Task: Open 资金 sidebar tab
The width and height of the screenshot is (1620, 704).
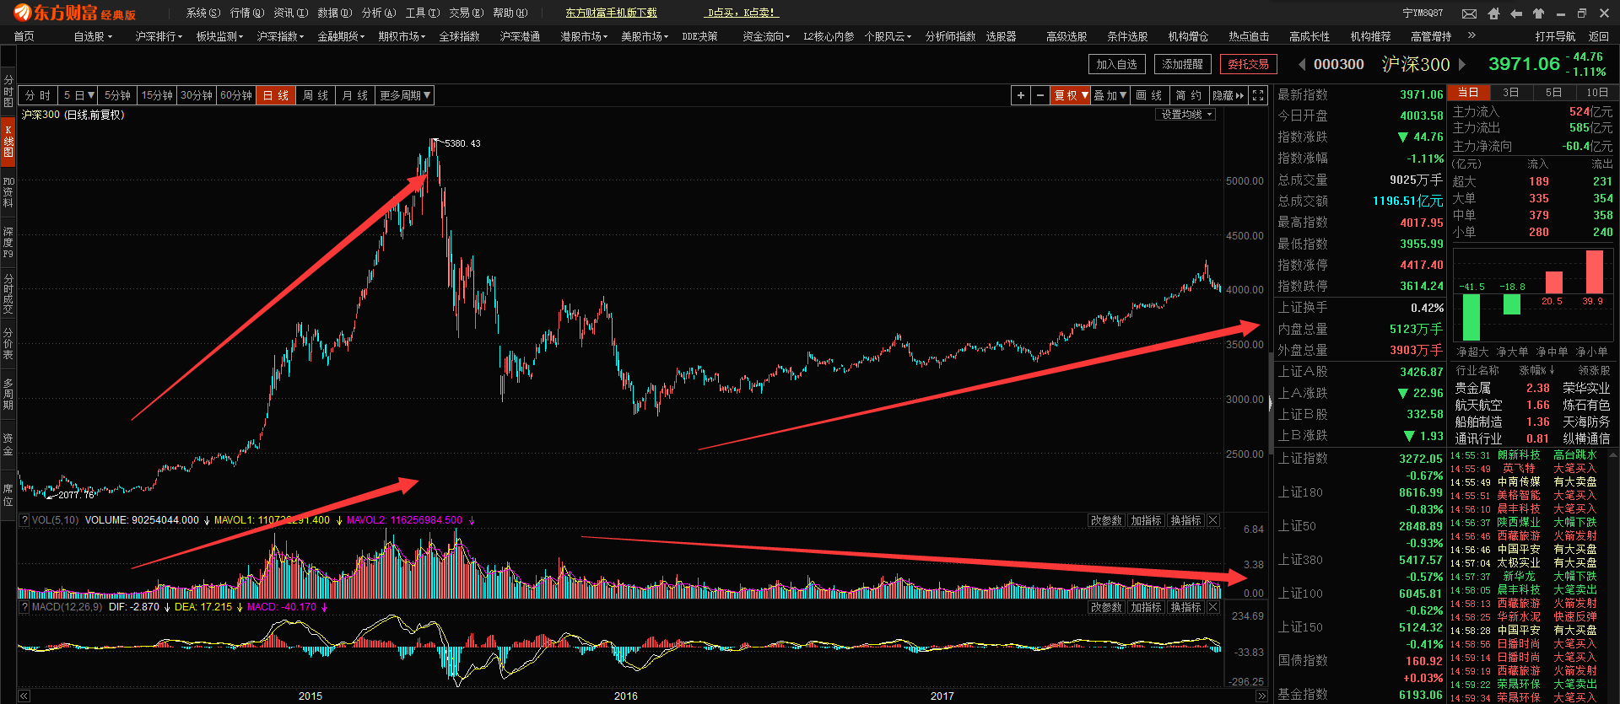Action: 8,444
